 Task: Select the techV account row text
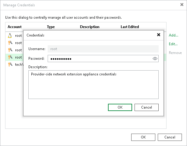point(19,65)
